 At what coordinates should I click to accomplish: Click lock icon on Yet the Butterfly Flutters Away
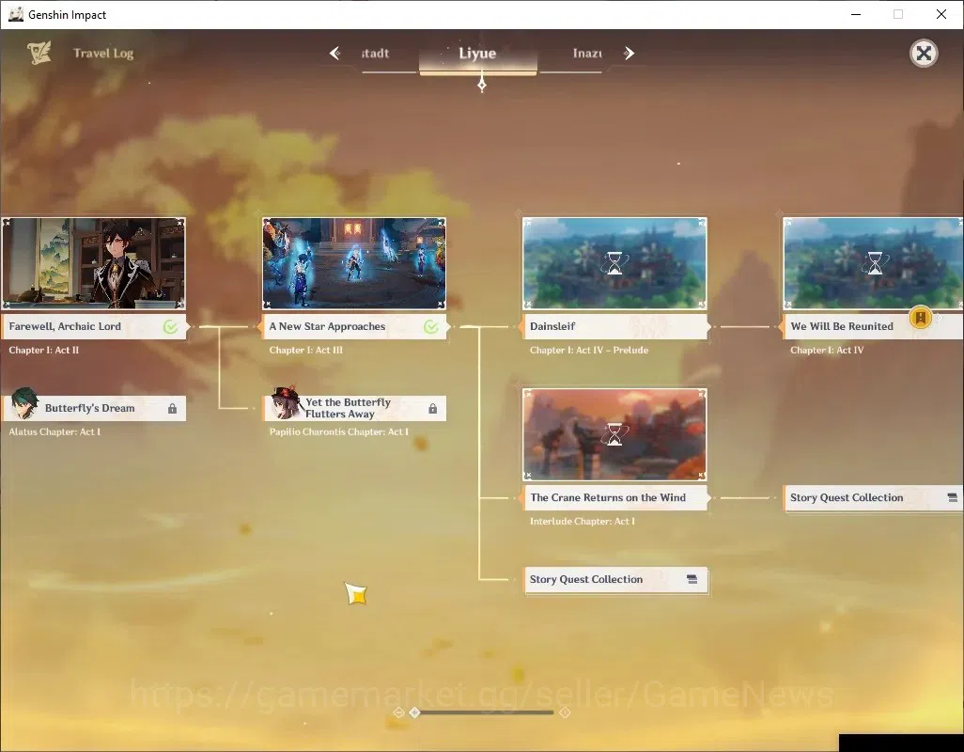[433, 408]
